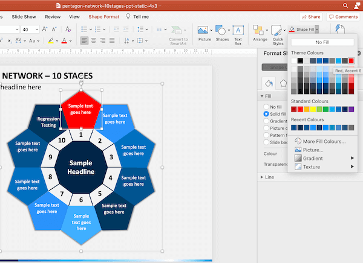Pick black theme colour swatch
The height and width of the screenshot is (263, 363).
(300, 61)
